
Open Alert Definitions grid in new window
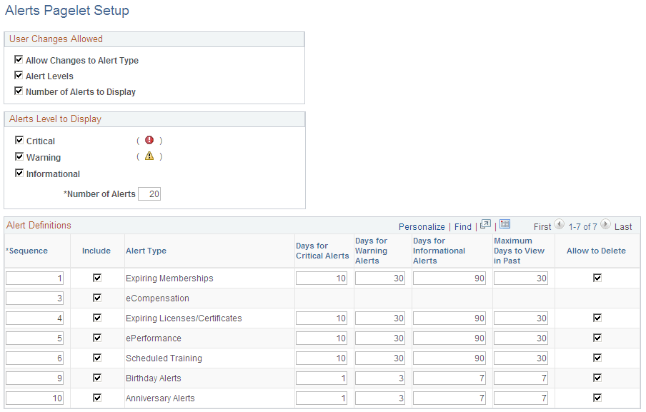(x=484, y=226)
